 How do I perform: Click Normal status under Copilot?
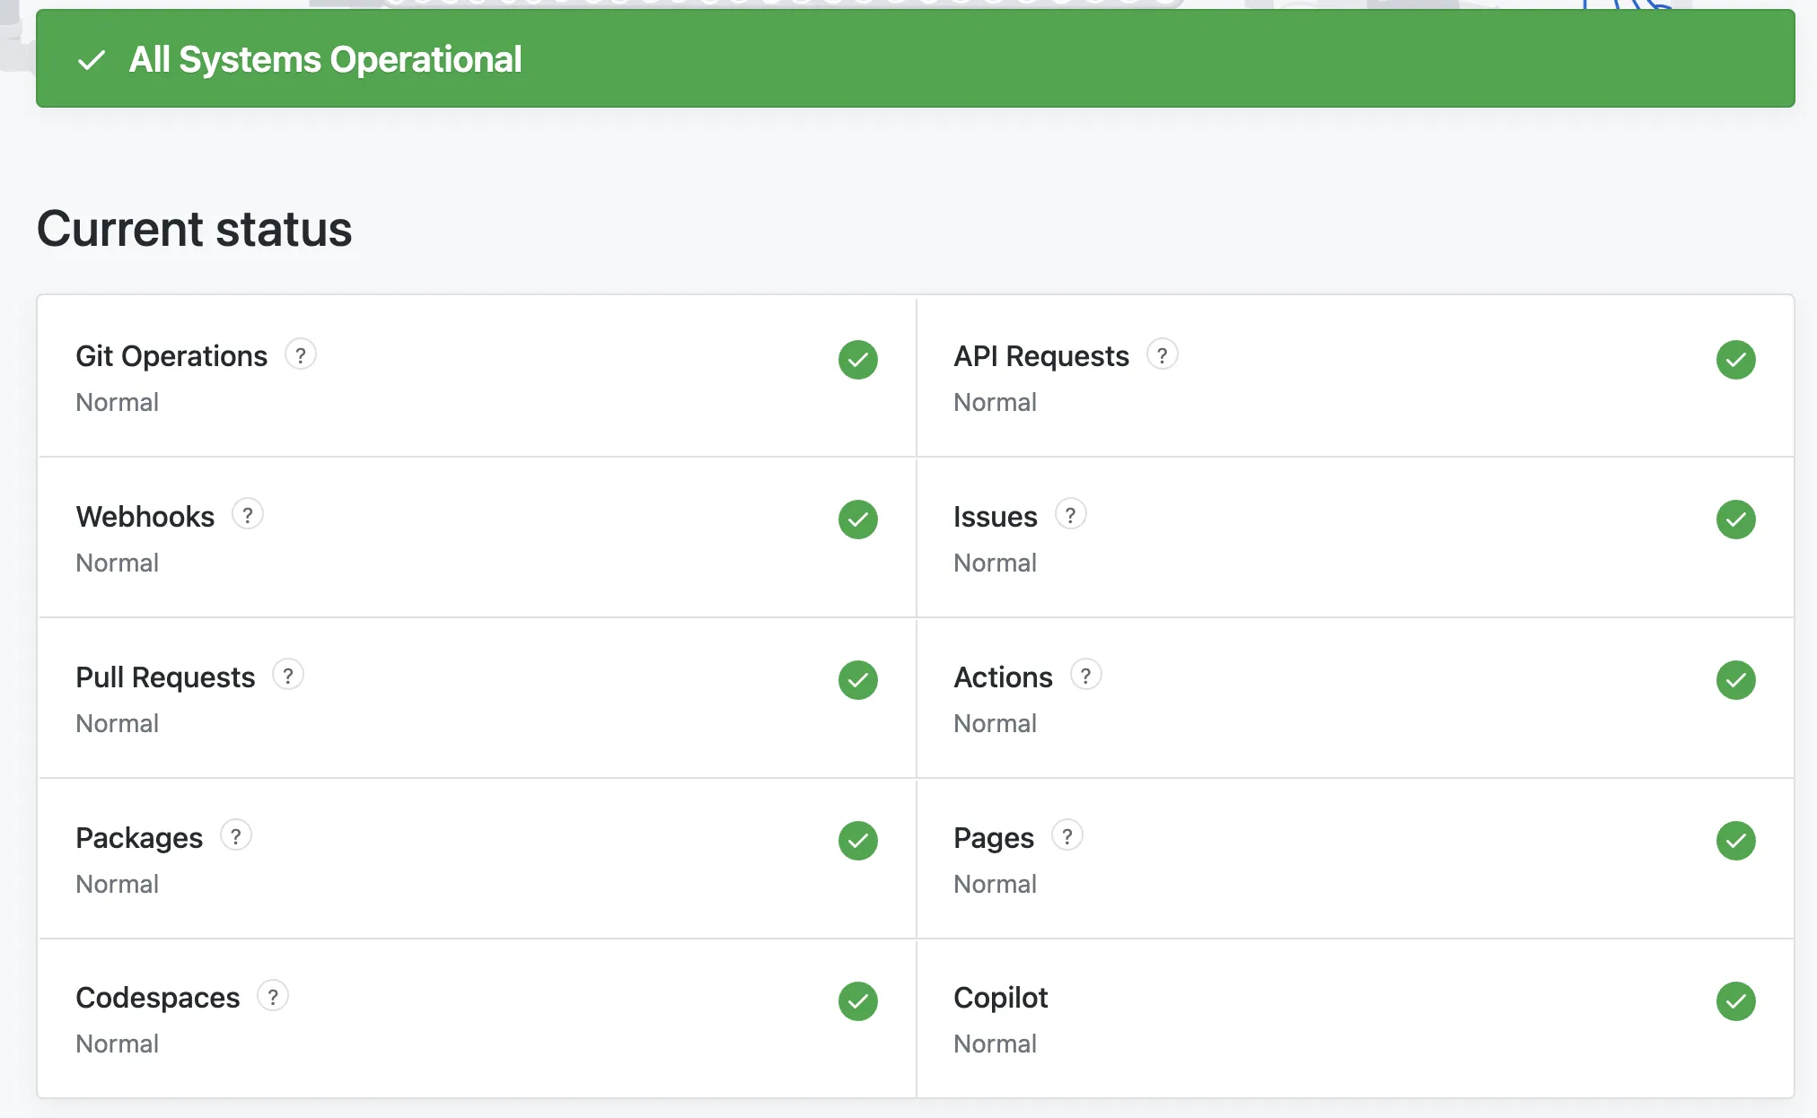click(x=996, y=1044)
